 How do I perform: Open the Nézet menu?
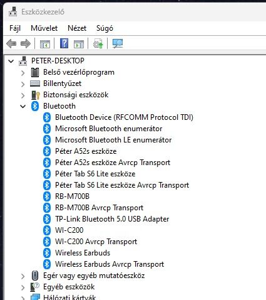point(77,28)
